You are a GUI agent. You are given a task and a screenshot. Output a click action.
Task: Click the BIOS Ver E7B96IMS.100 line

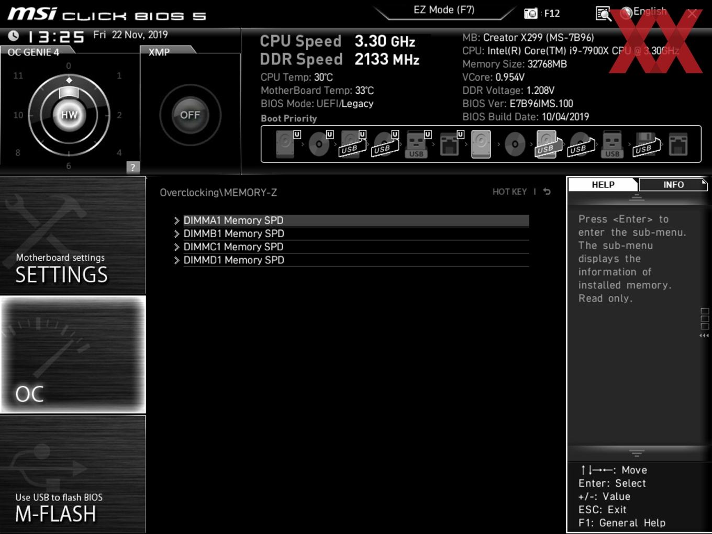pyautogui.click(x=518, y=104)
